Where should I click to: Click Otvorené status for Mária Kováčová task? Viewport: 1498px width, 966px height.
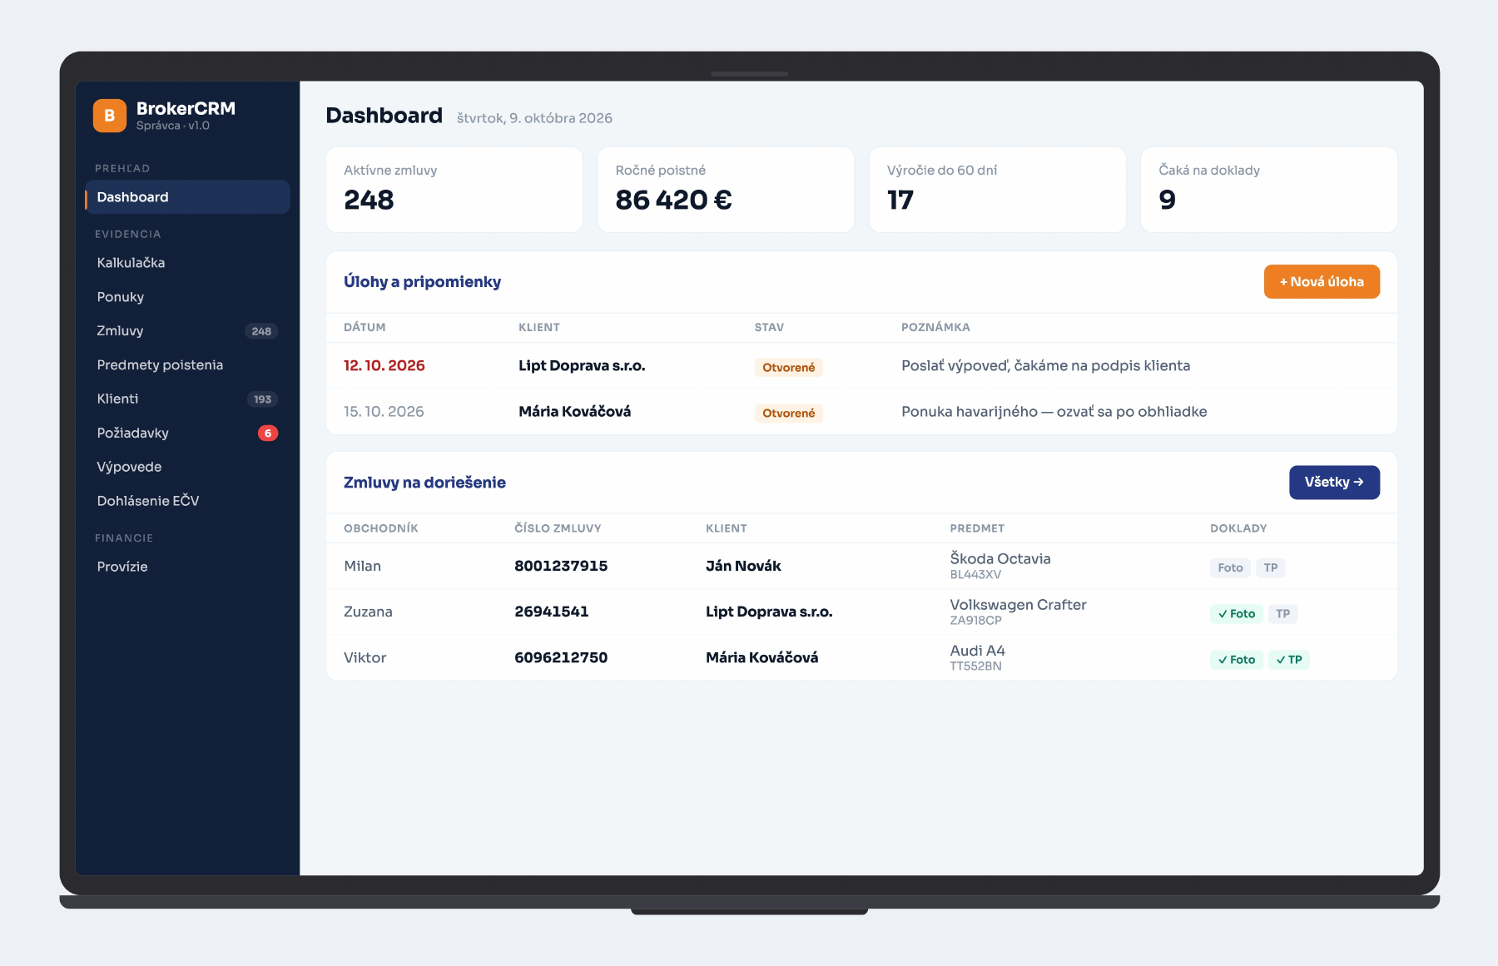(x=789, y=414)
